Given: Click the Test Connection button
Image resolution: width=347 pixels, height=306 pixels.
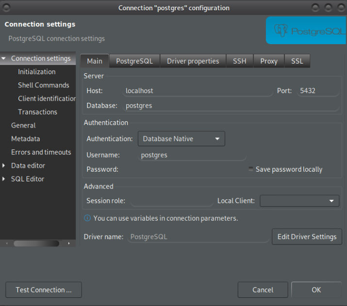Looking at the screenshot, I should point(44,290).
